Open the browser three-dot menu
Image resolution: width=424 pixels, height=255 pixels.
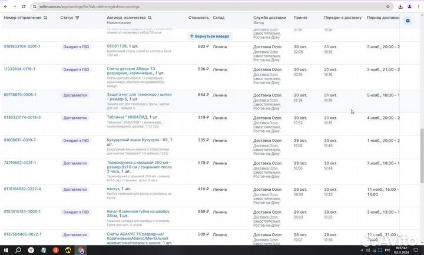(418, 6)
